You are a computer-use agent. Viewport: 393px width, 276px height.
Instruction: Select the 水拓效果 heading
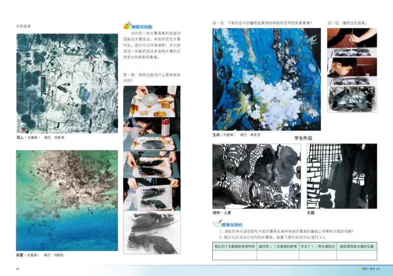(24, 26)
